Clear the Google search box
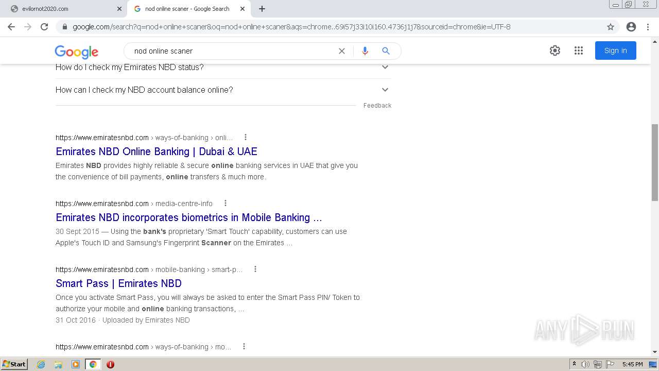659x371 pixels. pyautogui.click(x=342, y=51)
